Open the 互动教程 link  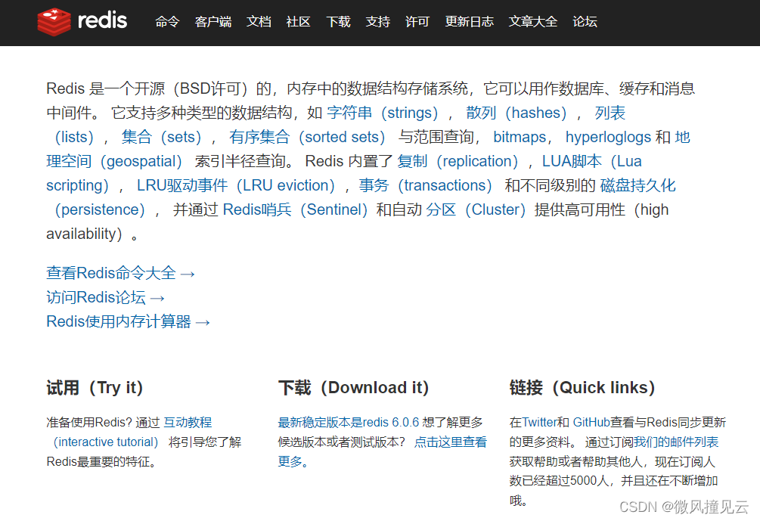[188, 423]
